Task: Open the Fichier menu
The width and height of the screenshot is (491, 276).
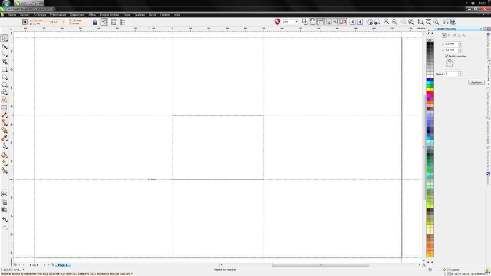Action: coord(12,15)
